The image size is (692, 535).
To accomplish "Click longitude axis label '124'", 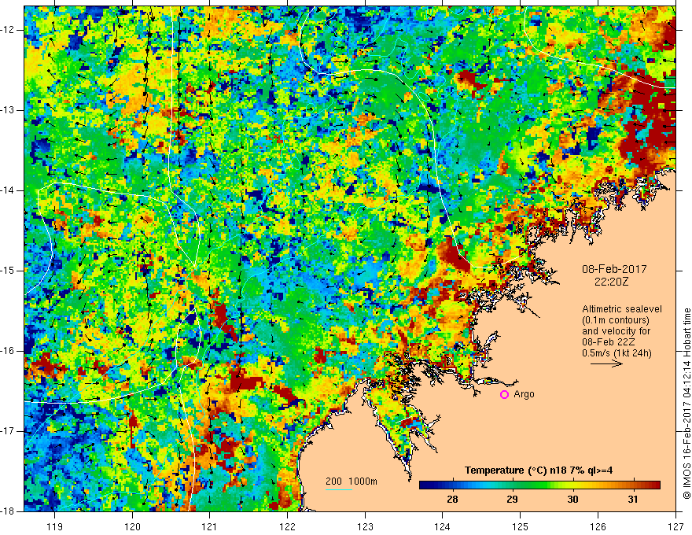I will (x=443, y=526).
